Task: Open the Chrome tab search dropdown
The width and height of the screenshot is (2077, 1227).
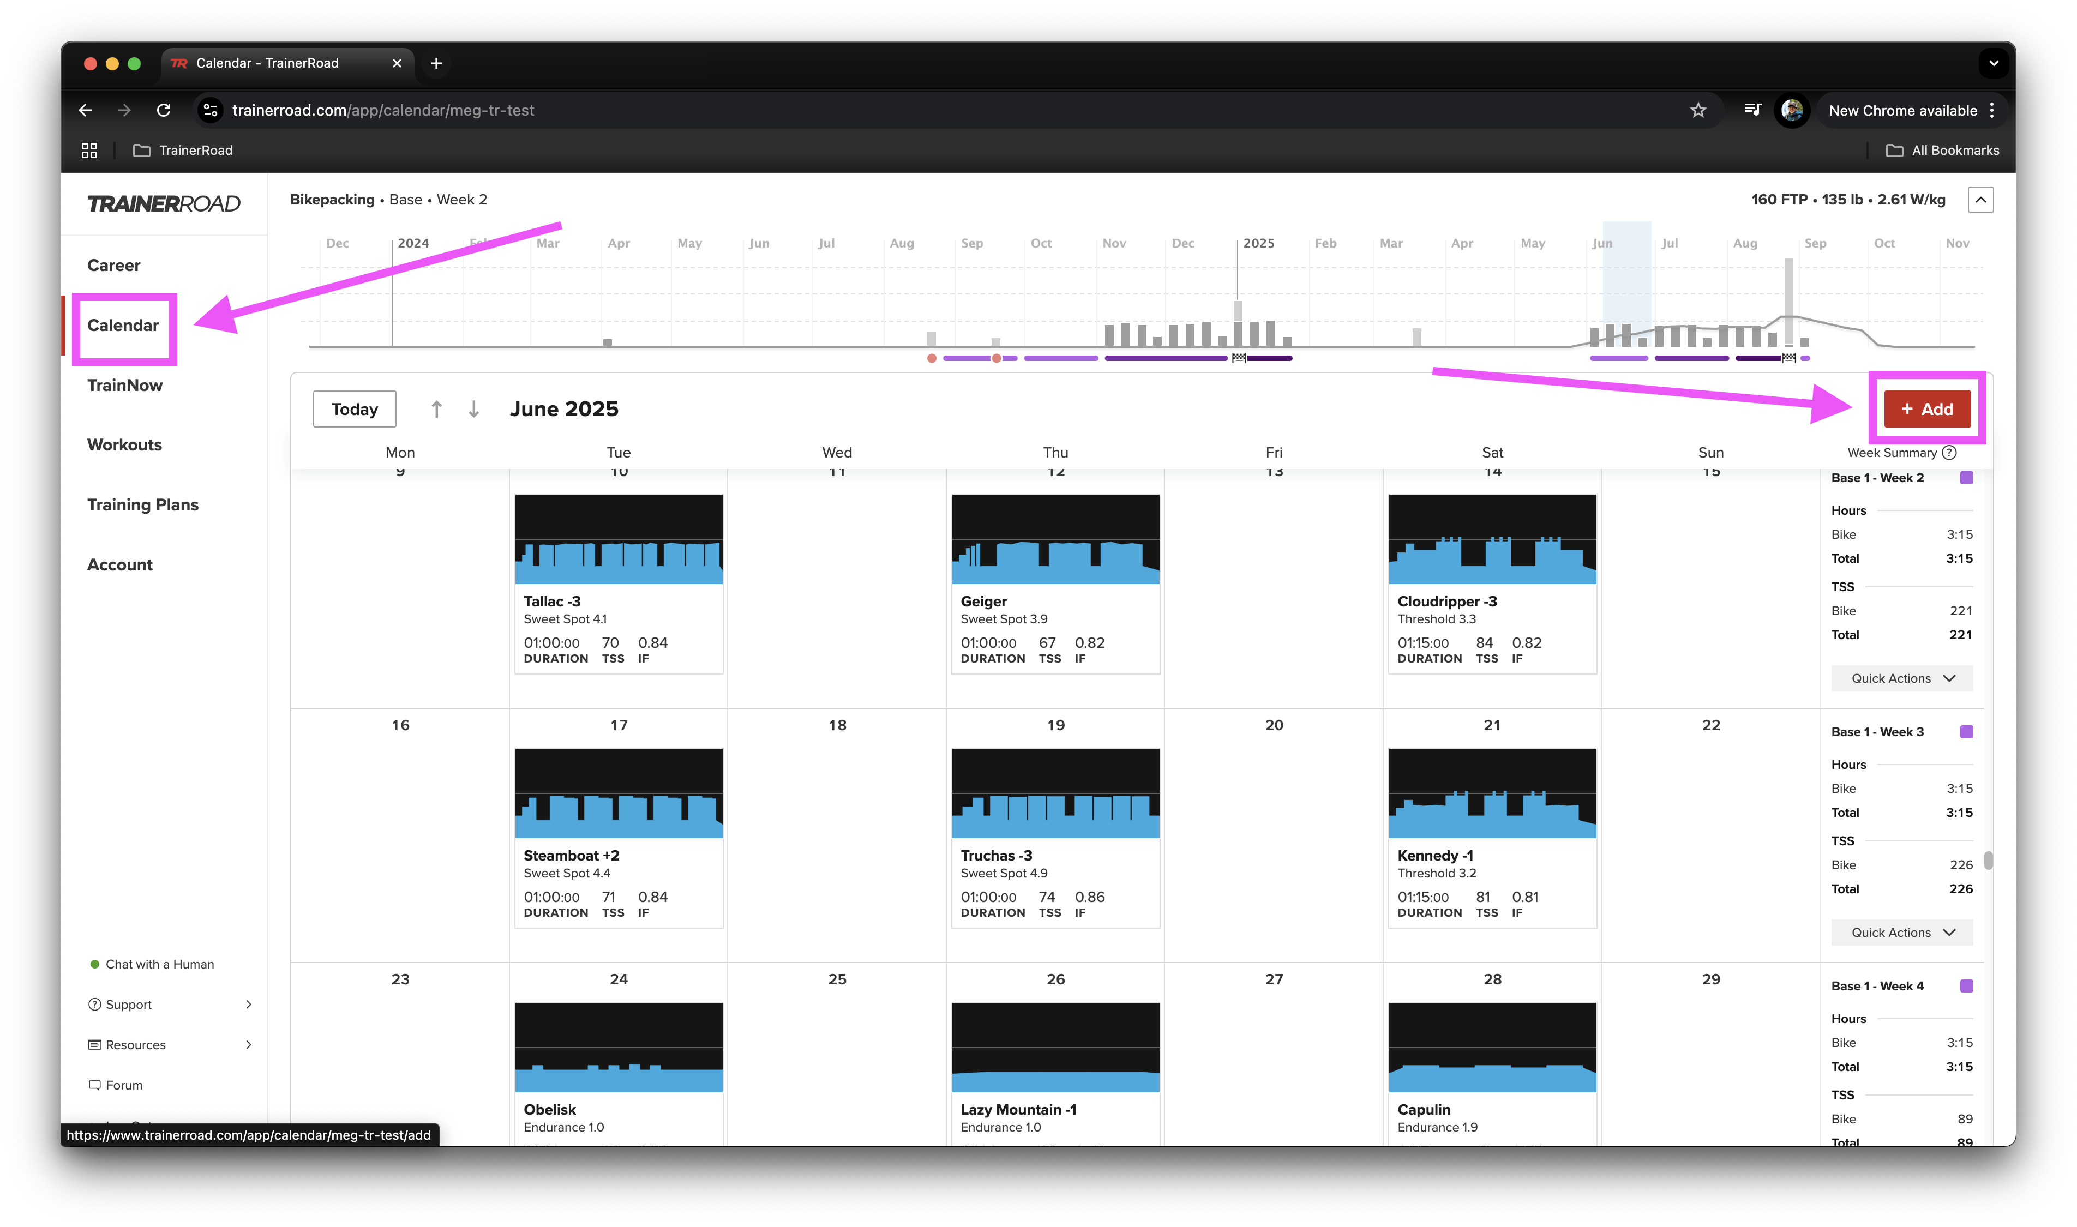Action: (1994, 63)
